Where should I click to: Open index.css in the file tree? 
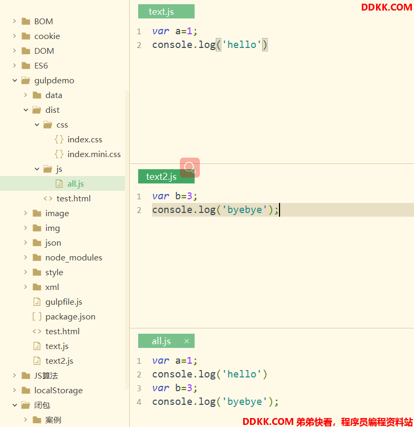(85, 139)
